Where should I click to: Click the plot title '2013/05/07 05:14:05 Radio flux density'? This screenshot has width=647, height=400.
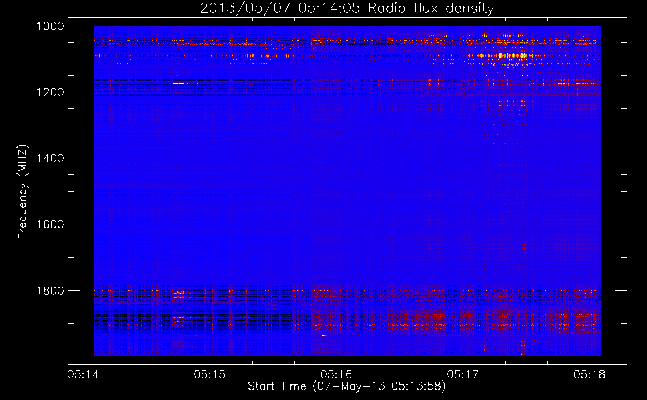point(347,8)
